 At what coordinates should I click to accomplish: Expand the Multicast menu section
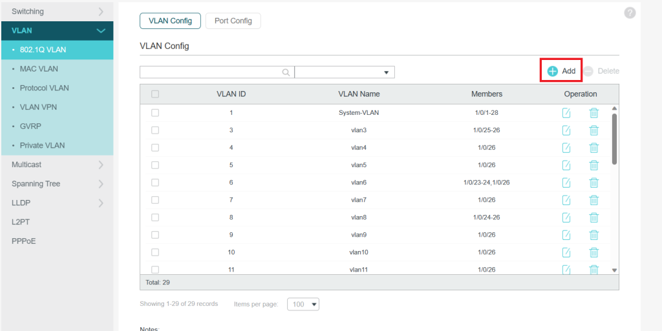(x=57, y=165)
